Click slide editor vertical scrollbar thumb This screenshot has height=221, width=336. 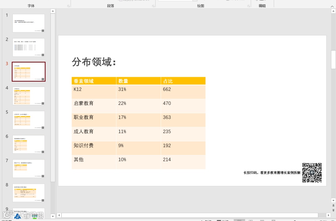click(x=333, y=59)
